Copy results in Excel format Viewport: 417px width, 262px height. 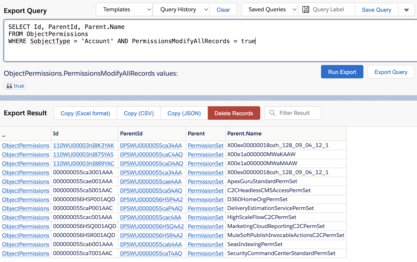click(x=85, y=113)
